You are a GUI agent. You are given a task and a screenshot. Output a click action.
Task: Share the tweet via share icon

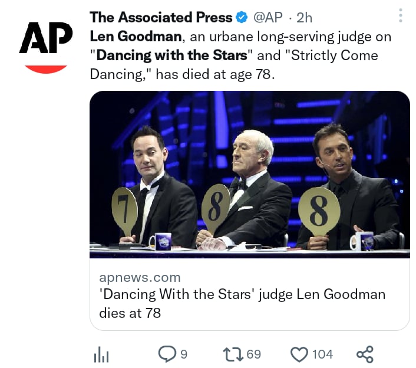tap(365, 354)
